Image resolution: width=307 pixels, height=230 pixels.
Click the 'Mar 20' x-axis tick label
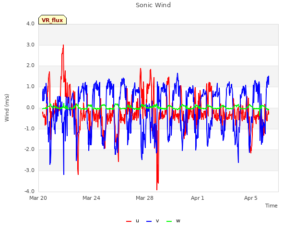pos(38,198)
